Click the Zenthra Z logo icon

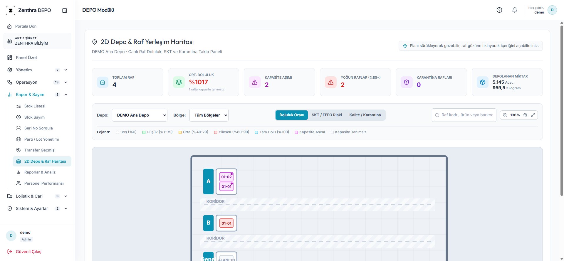[11, 11]
